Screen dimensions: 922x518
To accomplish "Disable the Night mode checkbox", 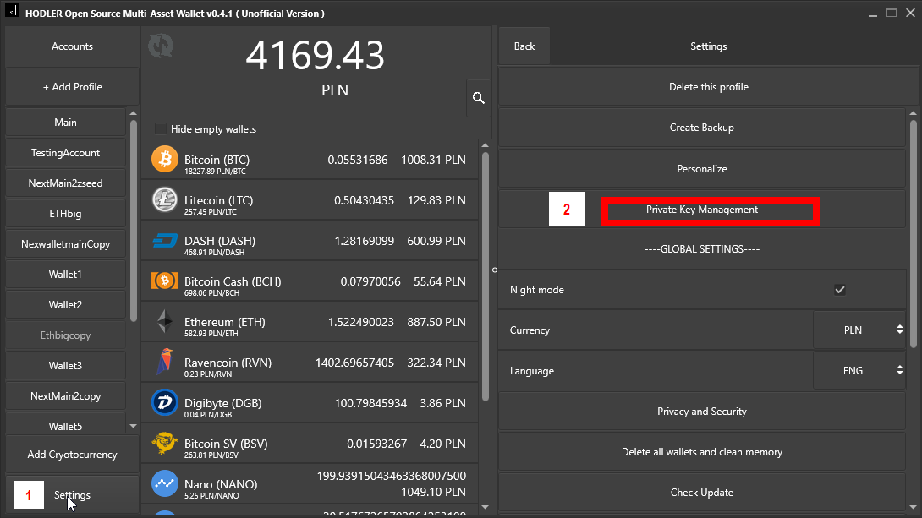I will [840, 290].
